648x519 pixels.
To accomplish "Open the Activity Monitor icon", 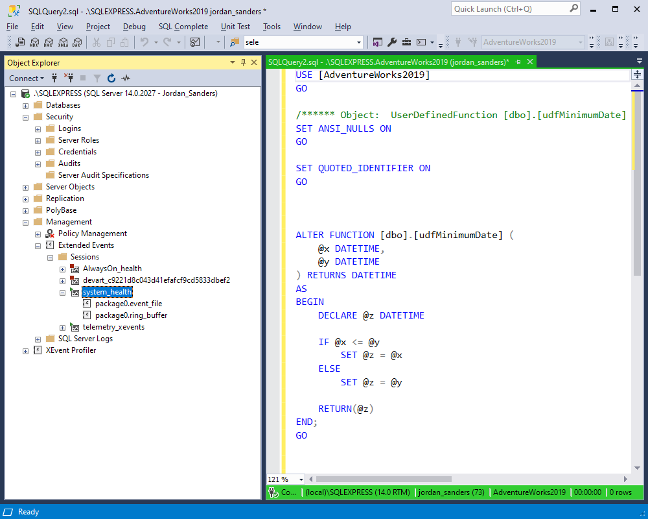I will pyautogui.click(x=195, y=42).
